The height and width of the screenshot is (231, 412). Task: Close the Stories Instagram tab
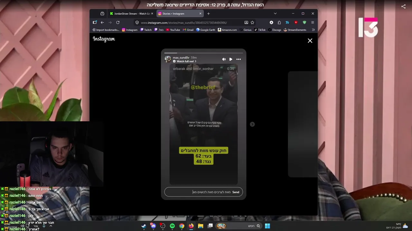[200, 13]
